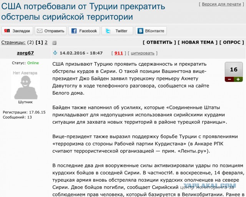This screenshot has height=197, width=246.
Task: Click the paragraph starting Вице-президент также выразил
Action: coord(145,144)
